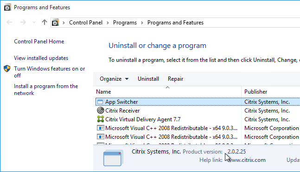Click Programs and Features in the breadcrumb
The height and width of the screenshot is (172, 300).
(x=175, y=23)
